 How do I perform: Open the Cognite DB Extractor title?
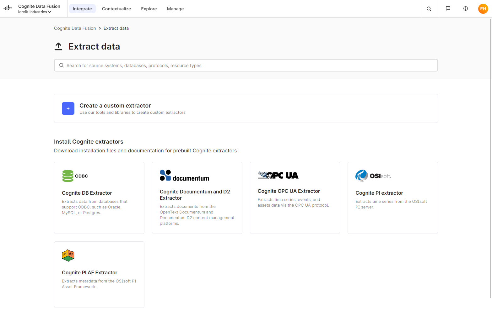coord(87,193)
